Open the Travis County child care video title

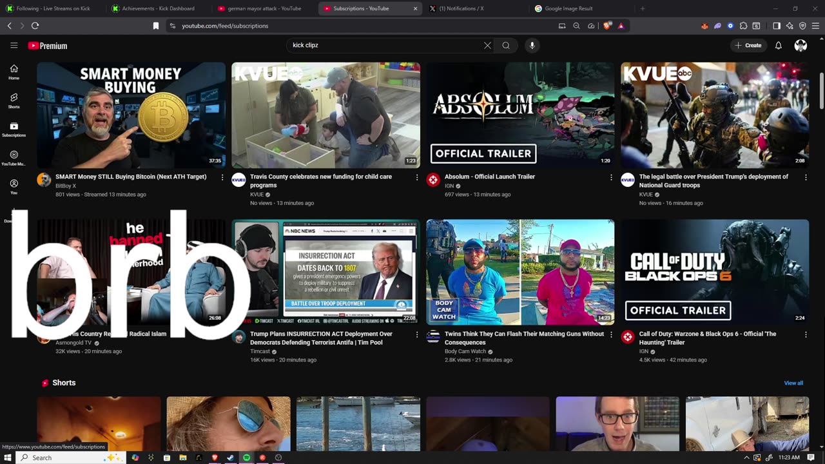click(321, 180)
